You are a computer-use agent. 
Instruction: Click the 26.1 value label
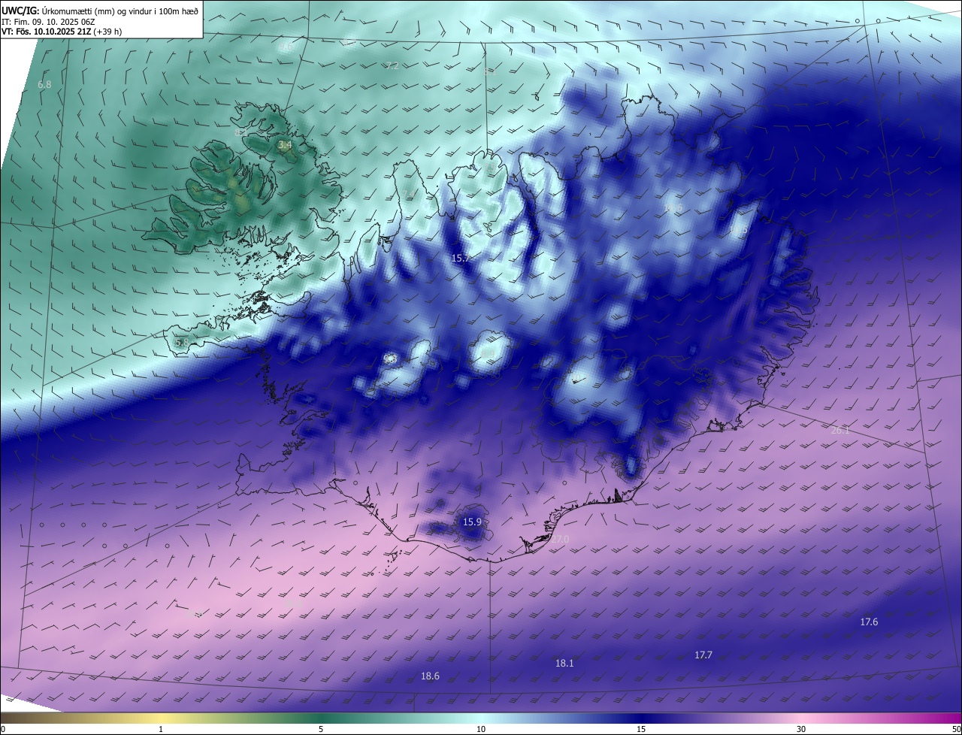tap(840, 431)
